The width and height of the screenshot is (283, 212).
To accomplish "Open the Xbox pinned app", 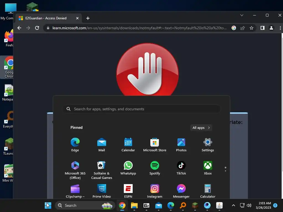I will (x=208, y=168).
